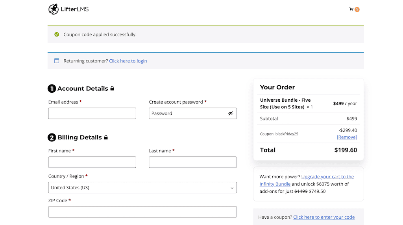Viewport: 403px width, 225px height.
Task: Focus the Create account password field
Action: 192,113
